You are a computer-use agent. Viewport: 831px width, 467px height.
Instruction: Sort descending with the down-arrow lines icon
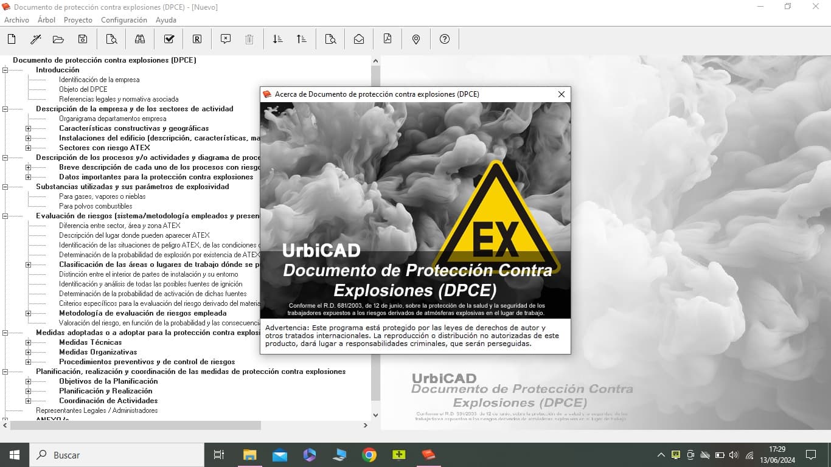pyautogui.click(x=278, y=39)
